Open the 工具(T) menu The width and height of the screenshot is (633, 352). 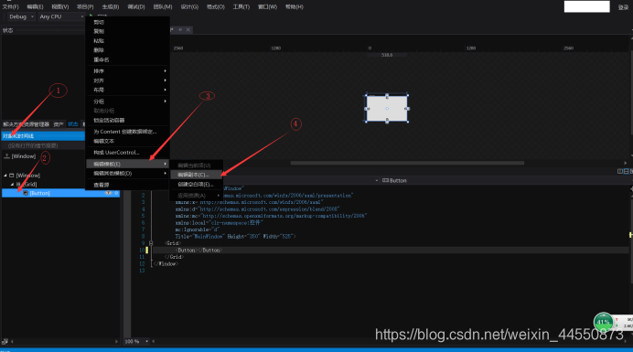coord(241,7)
